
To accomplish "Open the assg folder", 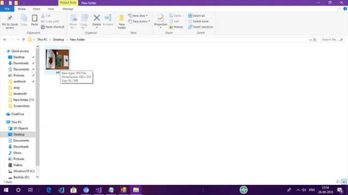I will click(16, 88).
